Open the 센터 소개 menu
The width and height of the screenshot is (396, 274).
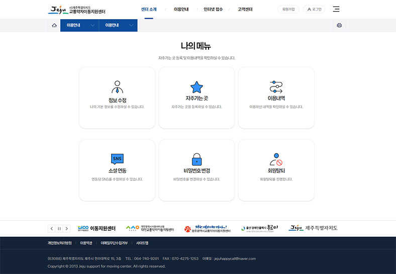click(149, 10)
